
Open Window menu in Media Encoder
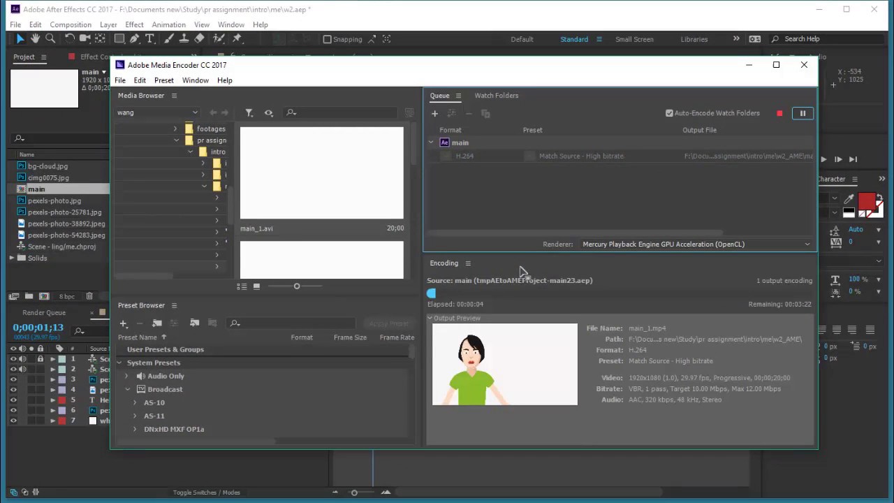[x=196, y=80]
